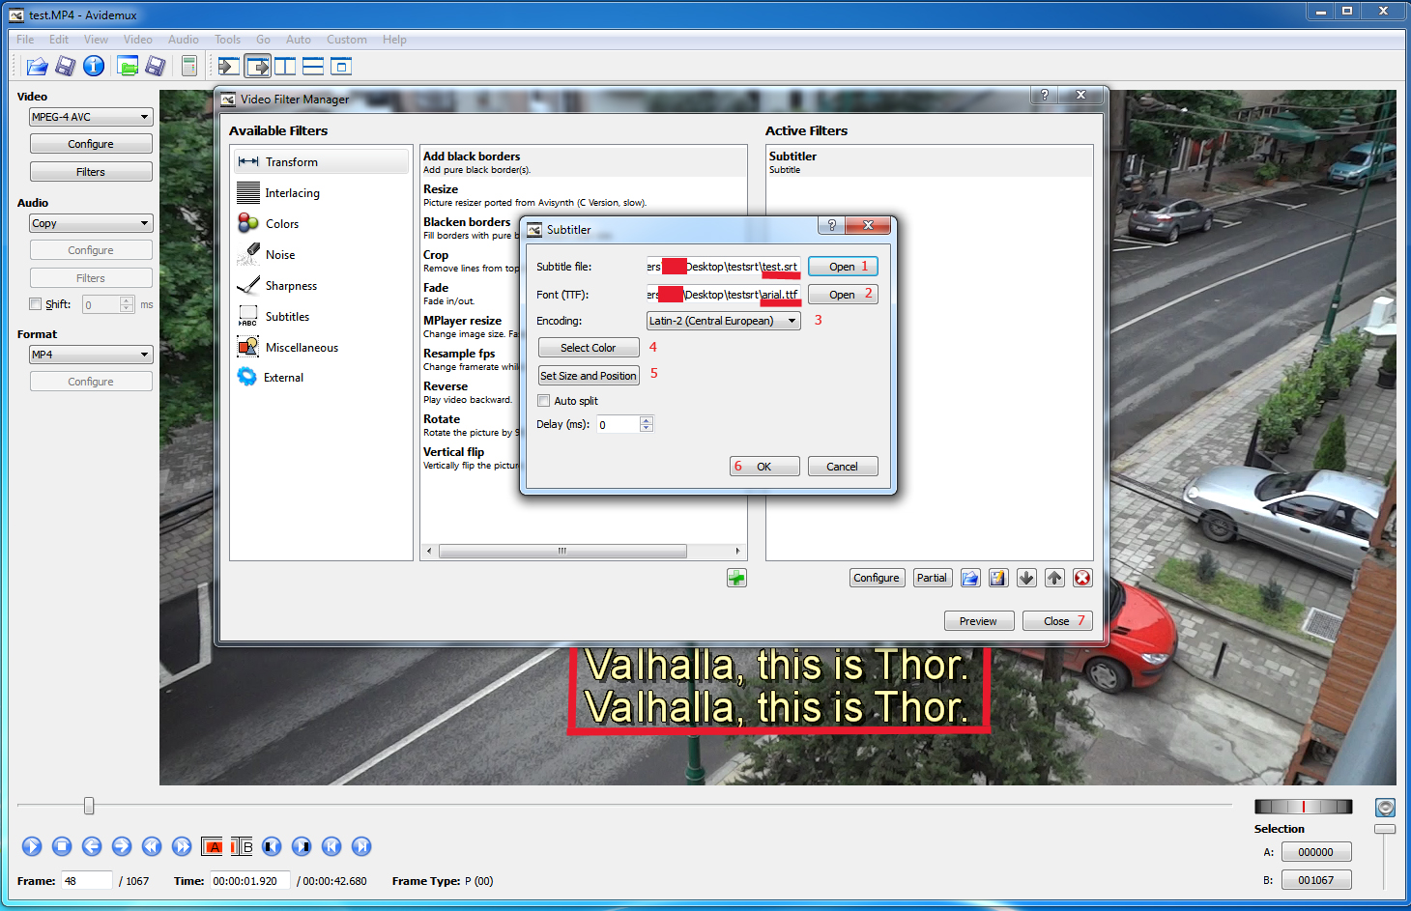
Task: Enable the Auto split checkbox
Action: [x=544, y=401]
